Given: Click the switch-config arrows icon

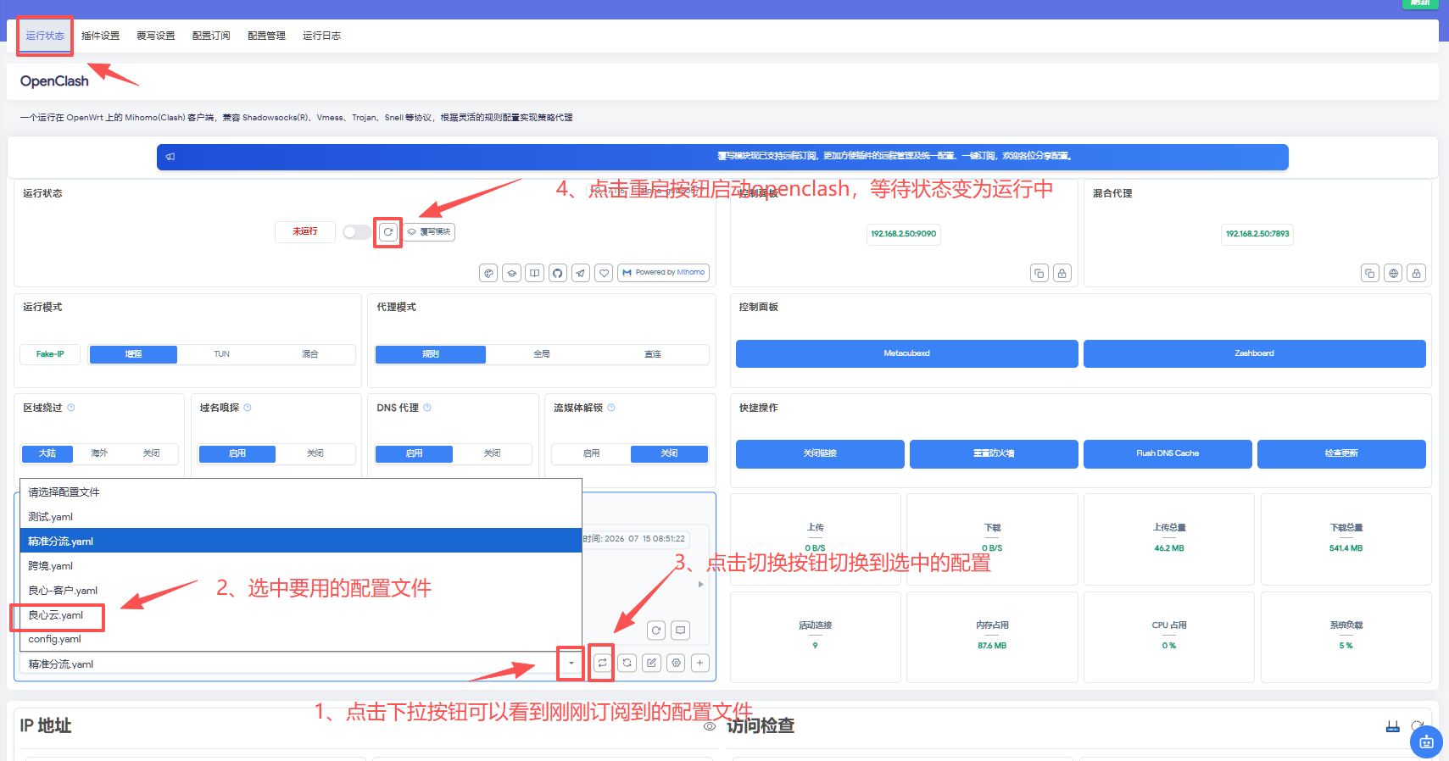Looking at the screenshot, I should tap(602, 663).
